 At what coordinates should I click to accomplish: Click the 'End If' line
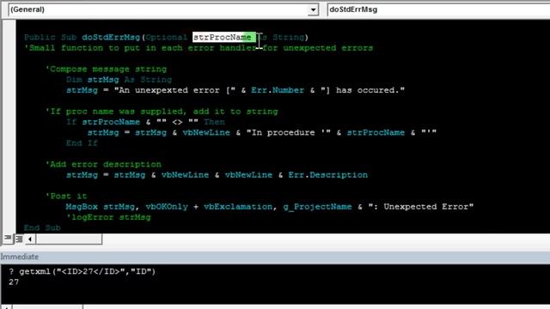(82, 143)
